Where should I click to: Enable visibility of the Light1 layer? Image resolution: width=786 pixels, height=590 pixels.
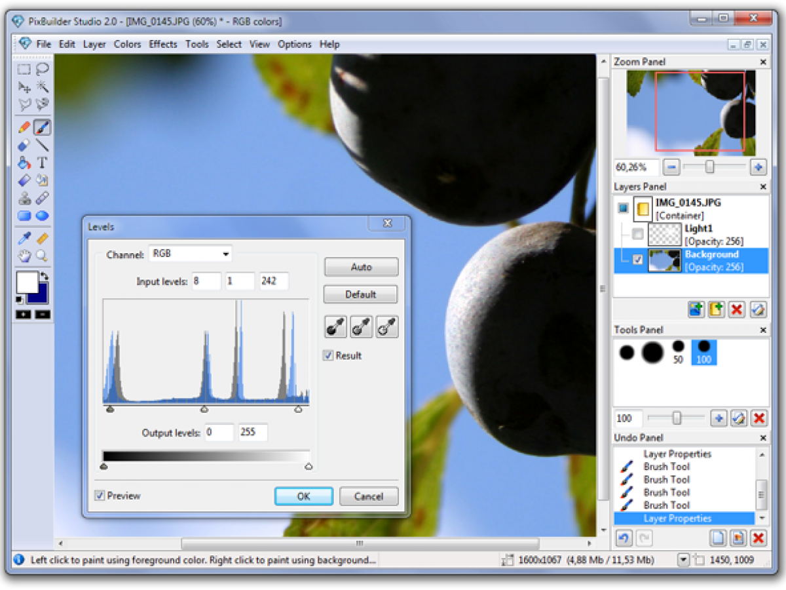coord(637,234)
